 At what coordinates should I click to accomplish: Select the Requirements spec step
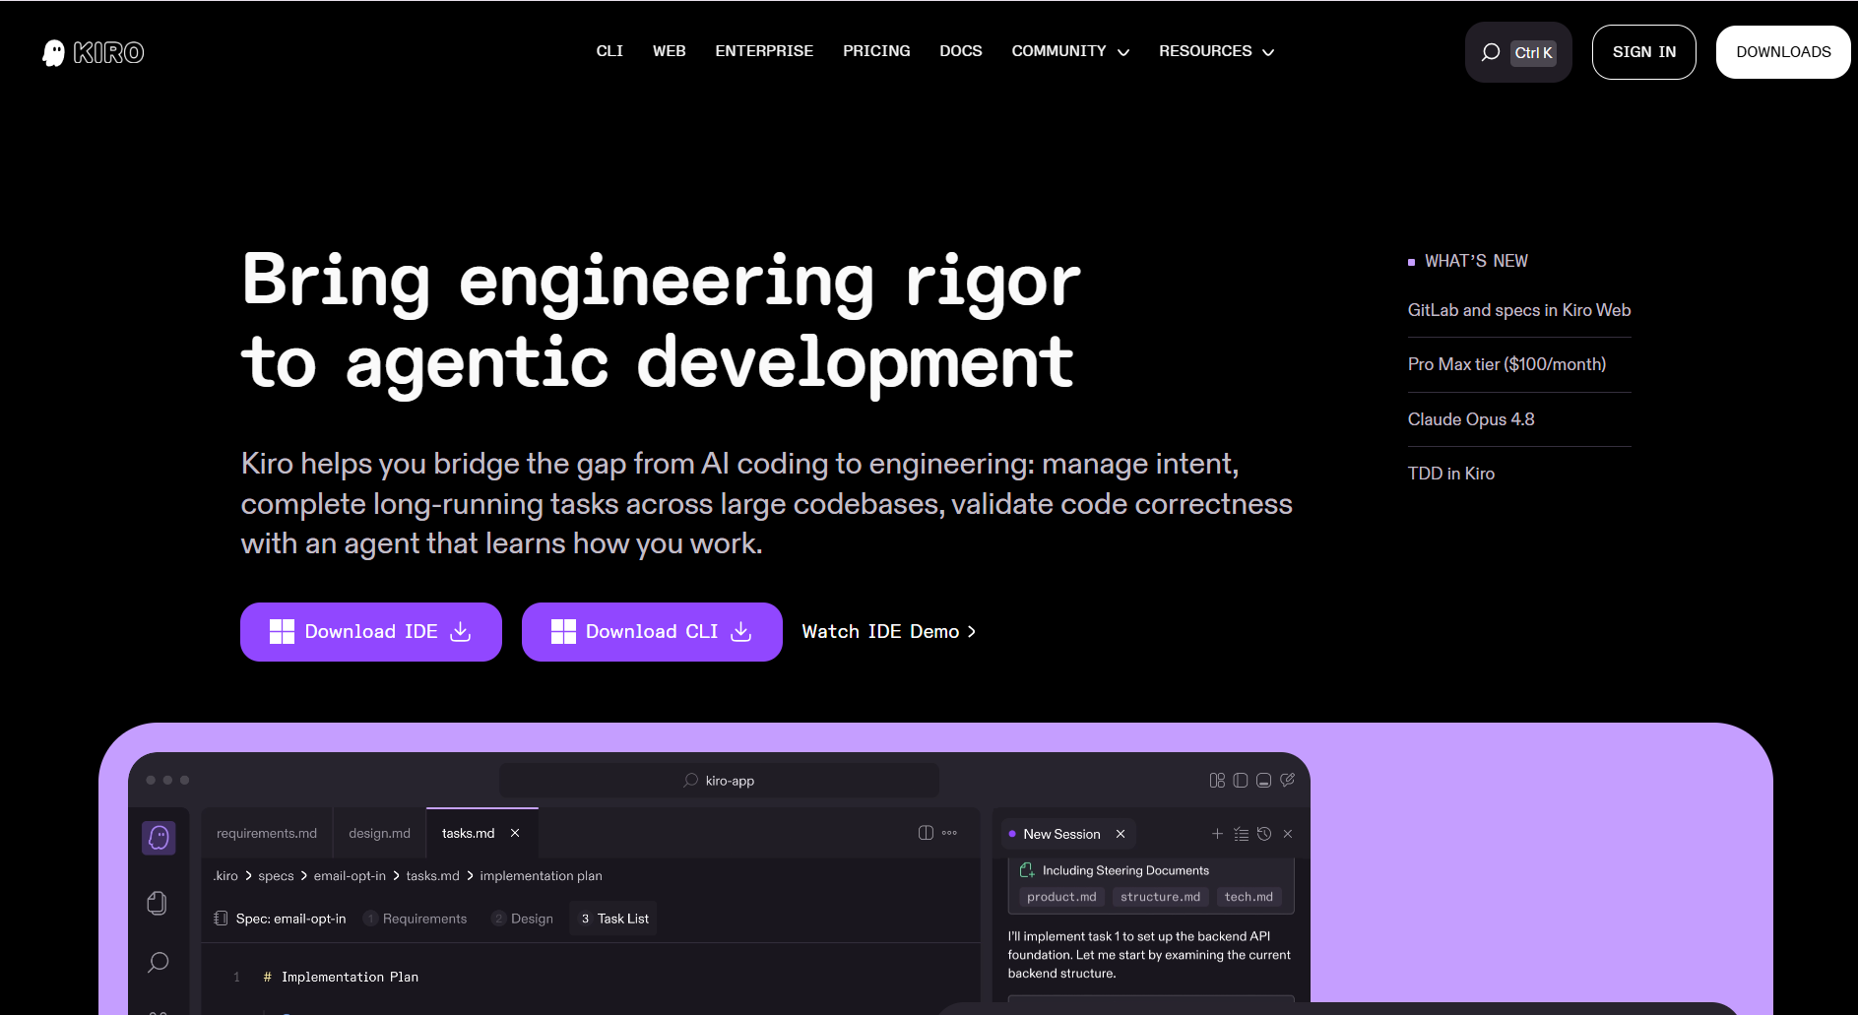(x=416, y=919)
